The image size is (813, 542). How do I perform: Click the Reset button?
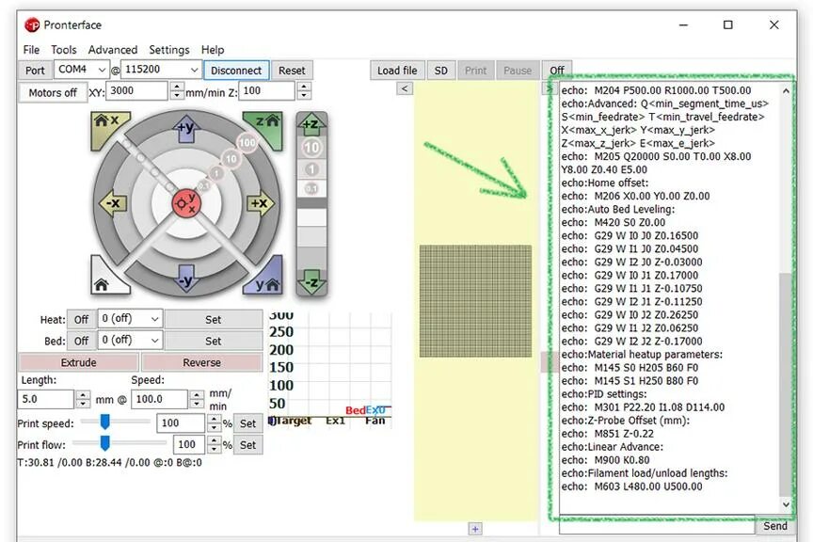292,71
